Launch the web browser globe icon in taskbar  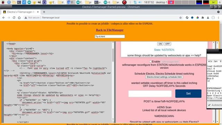[9, 2]
